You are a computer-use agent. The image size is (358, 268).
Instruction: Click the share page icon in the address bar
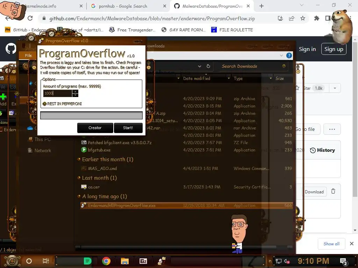coord(292,18)
